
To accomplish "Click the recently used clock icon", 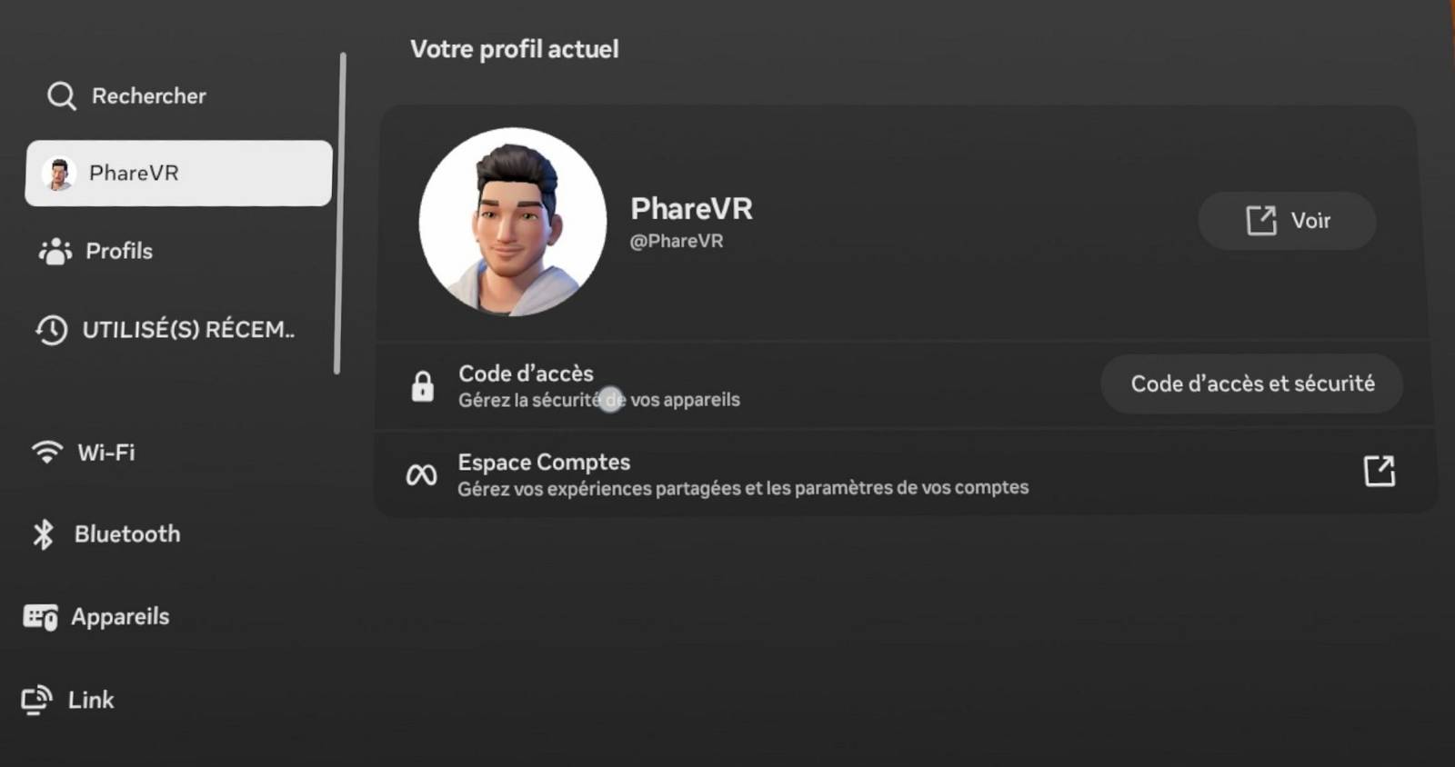I will point(52,329).
